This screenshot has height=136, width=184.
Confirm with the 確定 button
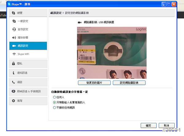tap(148, 126)
